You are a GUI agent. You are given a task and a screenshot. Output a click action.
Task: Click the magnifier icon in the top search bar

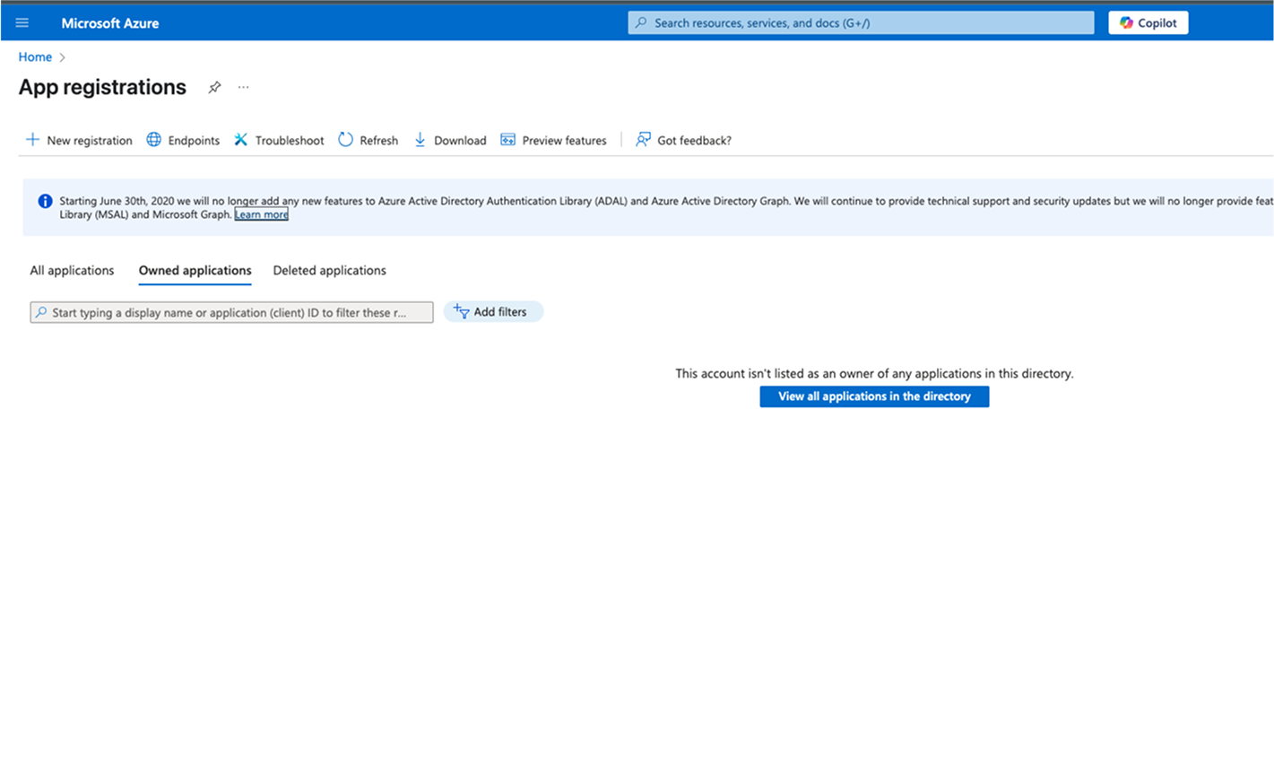(x=641, y=22)
